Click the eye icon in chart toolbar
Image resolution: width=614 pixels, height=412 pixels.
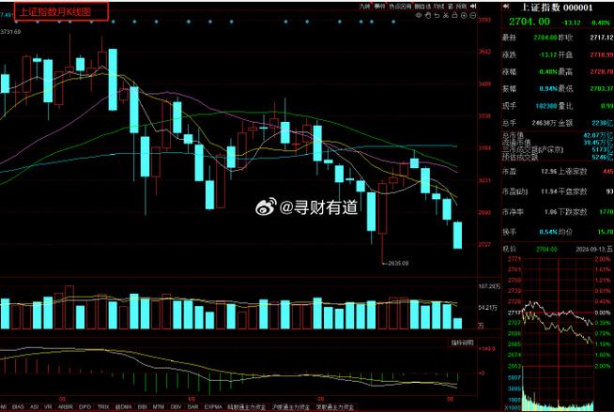[419, 15]
